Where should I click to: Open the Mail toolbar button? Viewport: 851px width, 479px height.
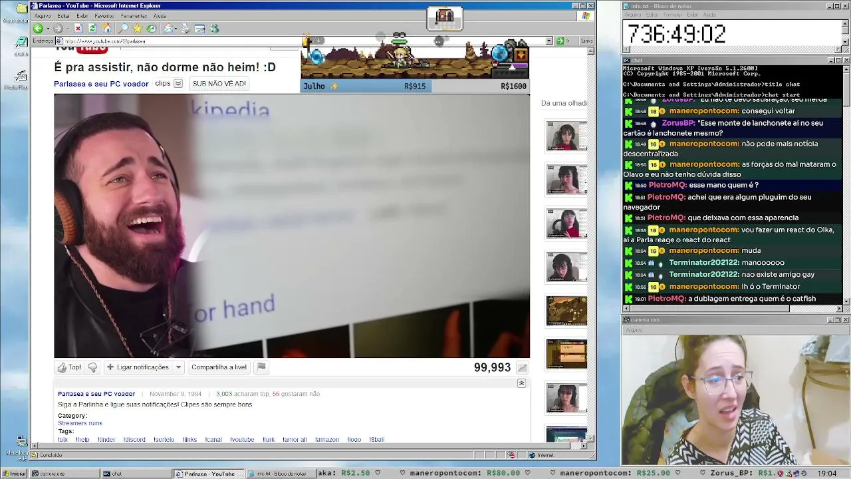[x=168, y=29]
